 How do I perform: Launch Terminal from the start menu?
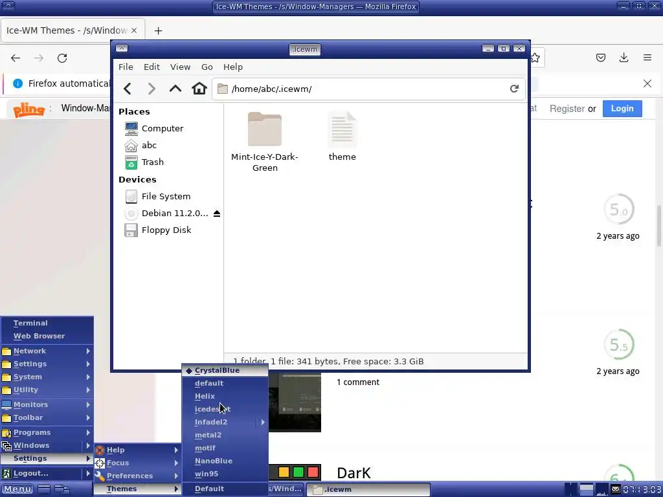tap(47, 324)
